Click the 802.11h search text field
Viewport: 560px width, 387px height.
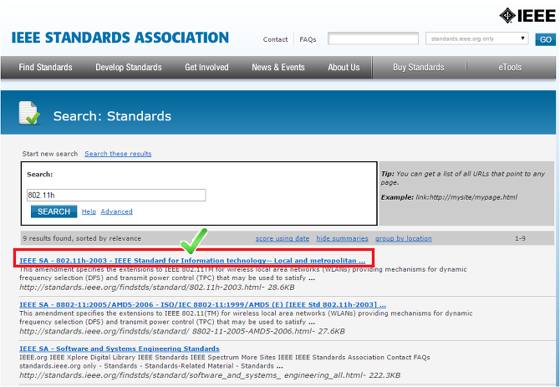(116, 195)
